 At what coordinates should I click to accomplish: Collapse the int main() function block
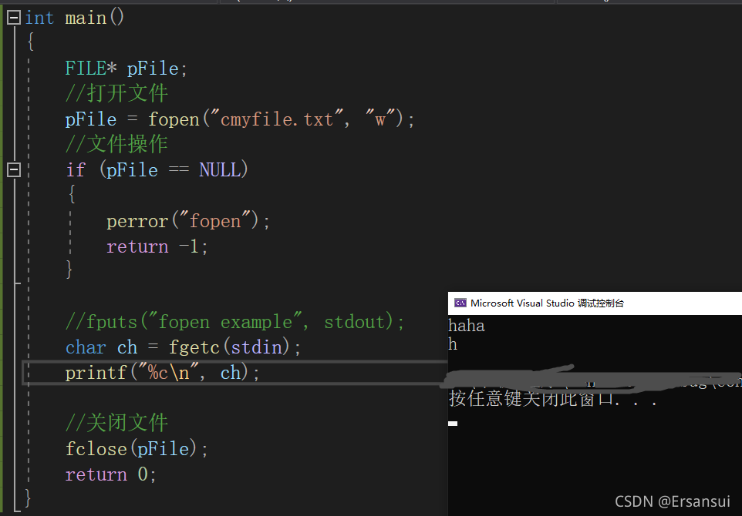click(x=14, y=18)
